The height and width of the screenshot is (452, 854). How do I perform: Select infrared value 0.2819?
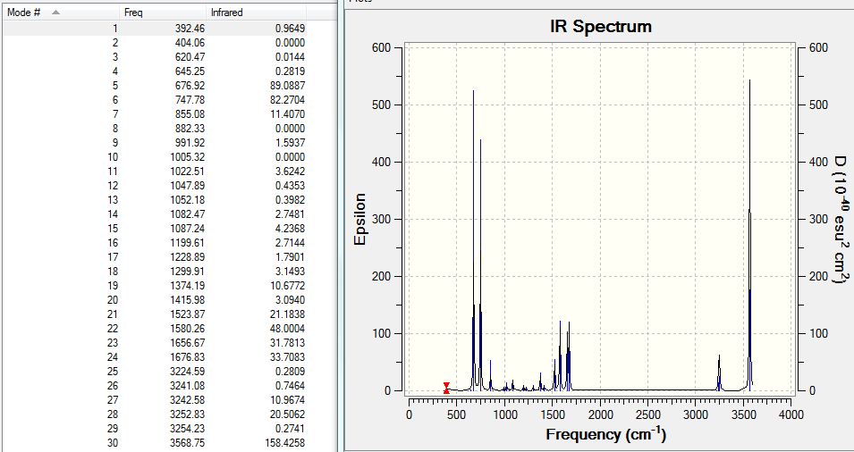pyautogui.click(x=290, y=71)
